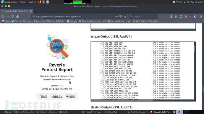Click the Send Me Email button
The image size is (204, 114).
click(x=43, y=96)
